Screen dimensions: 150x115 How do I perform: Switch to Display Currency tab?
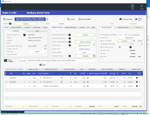[33, 69]
